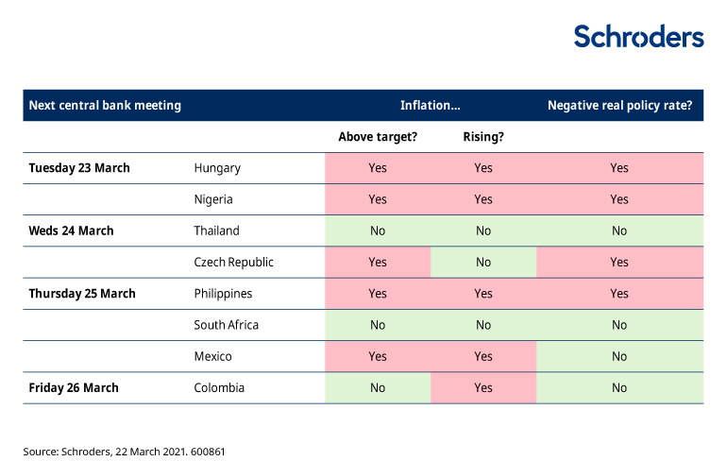The width and height of the screenshot is (727, 461).
Task: Click Colombia's pink 'Yes' rising cell
Action: 482,387
